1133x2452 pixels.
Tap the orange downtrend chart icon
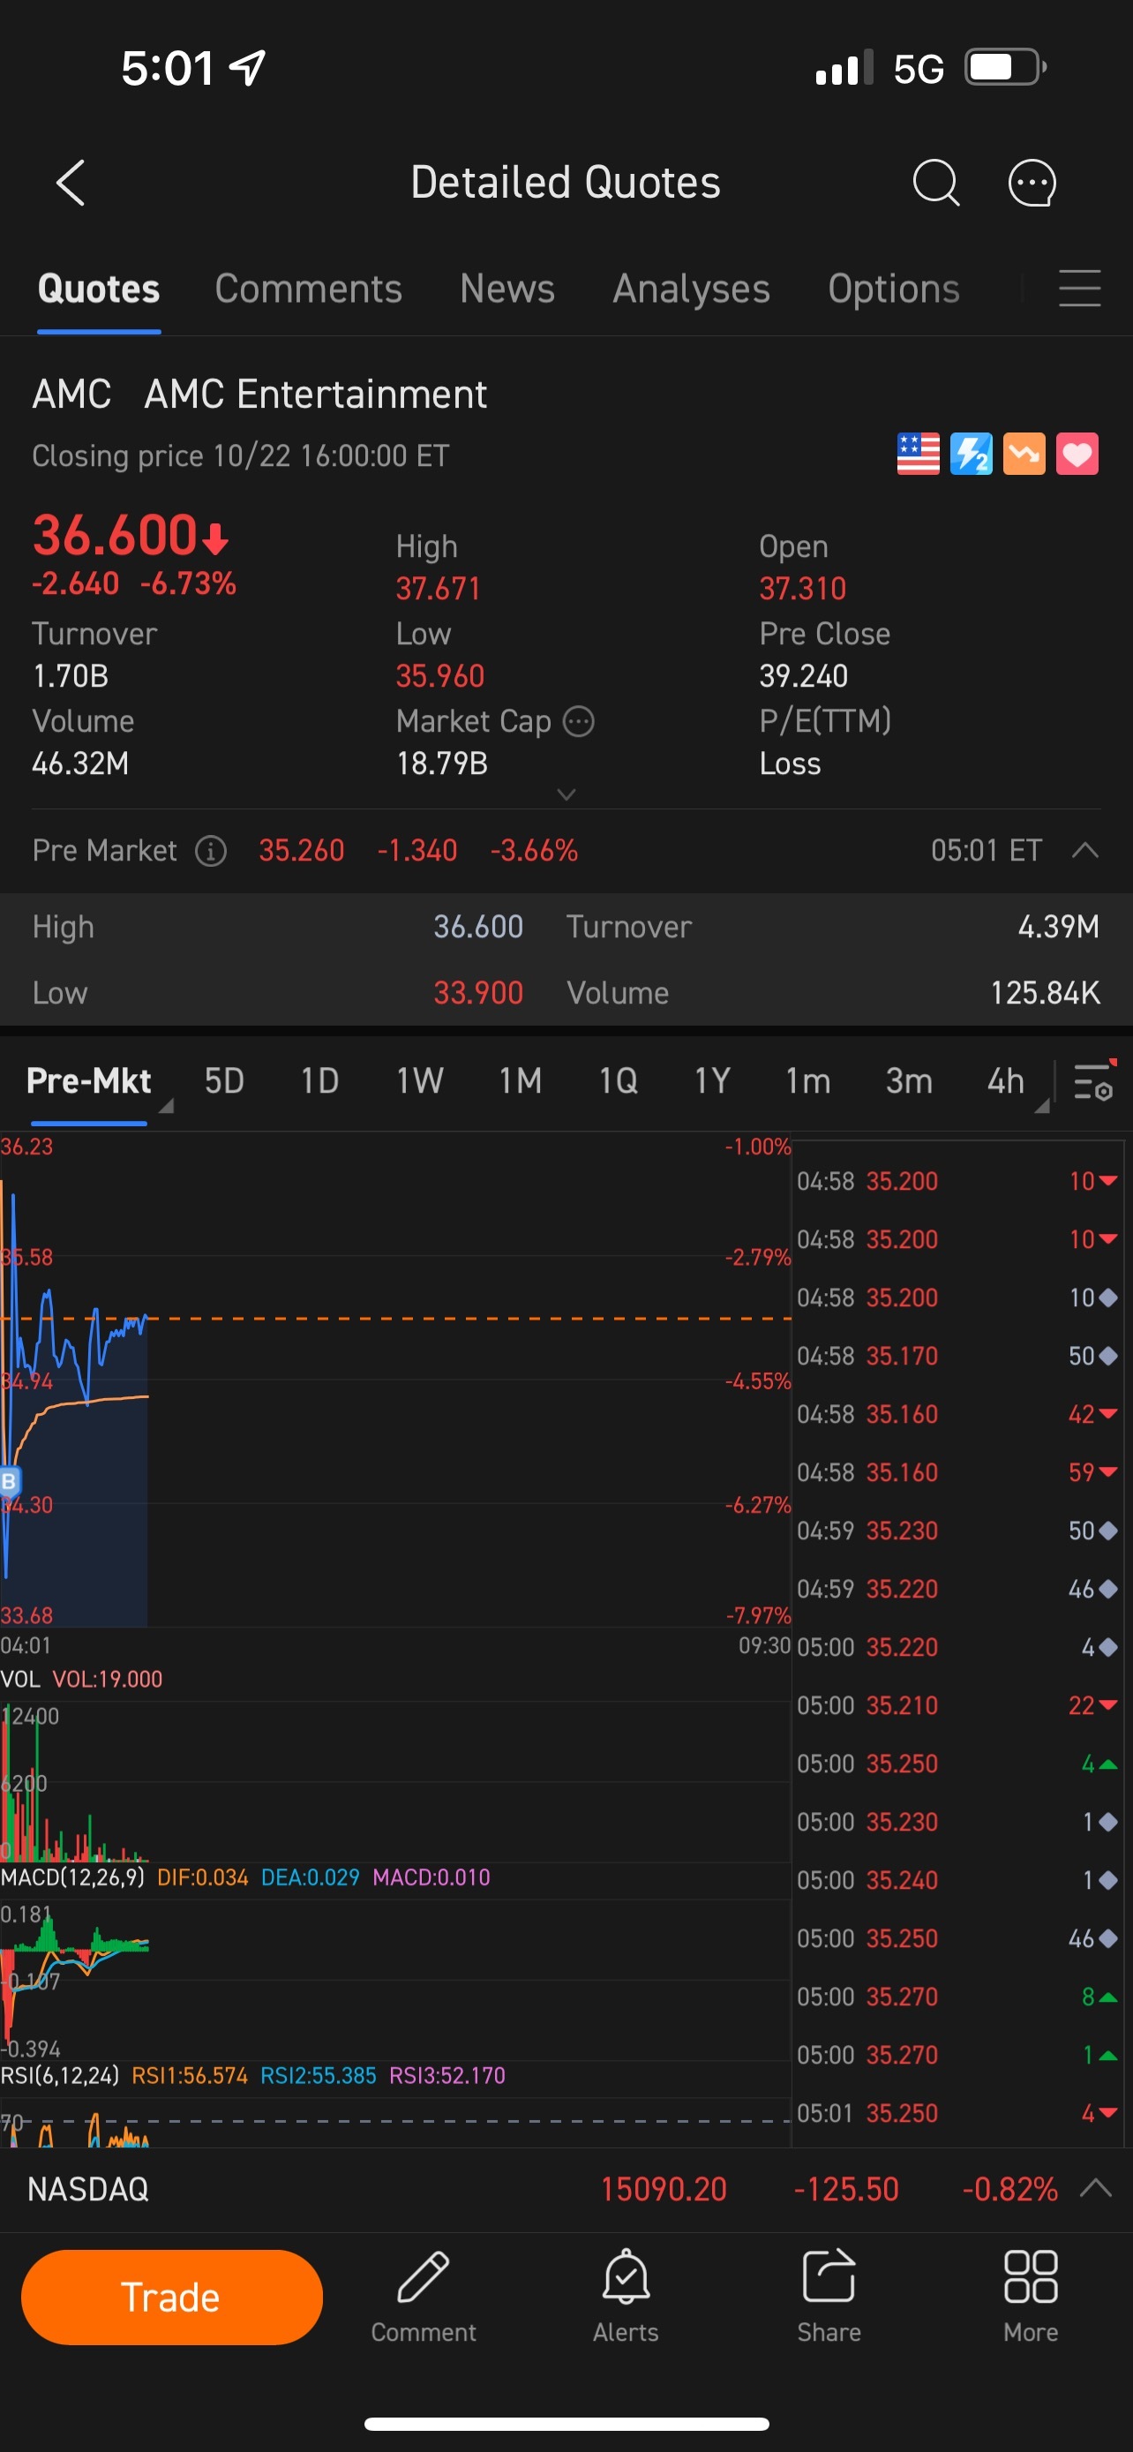[x=1024, y=454]
